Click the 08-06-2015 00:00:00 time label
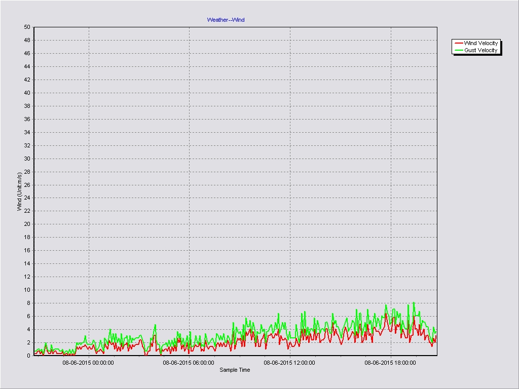 (x=88, y=363)
